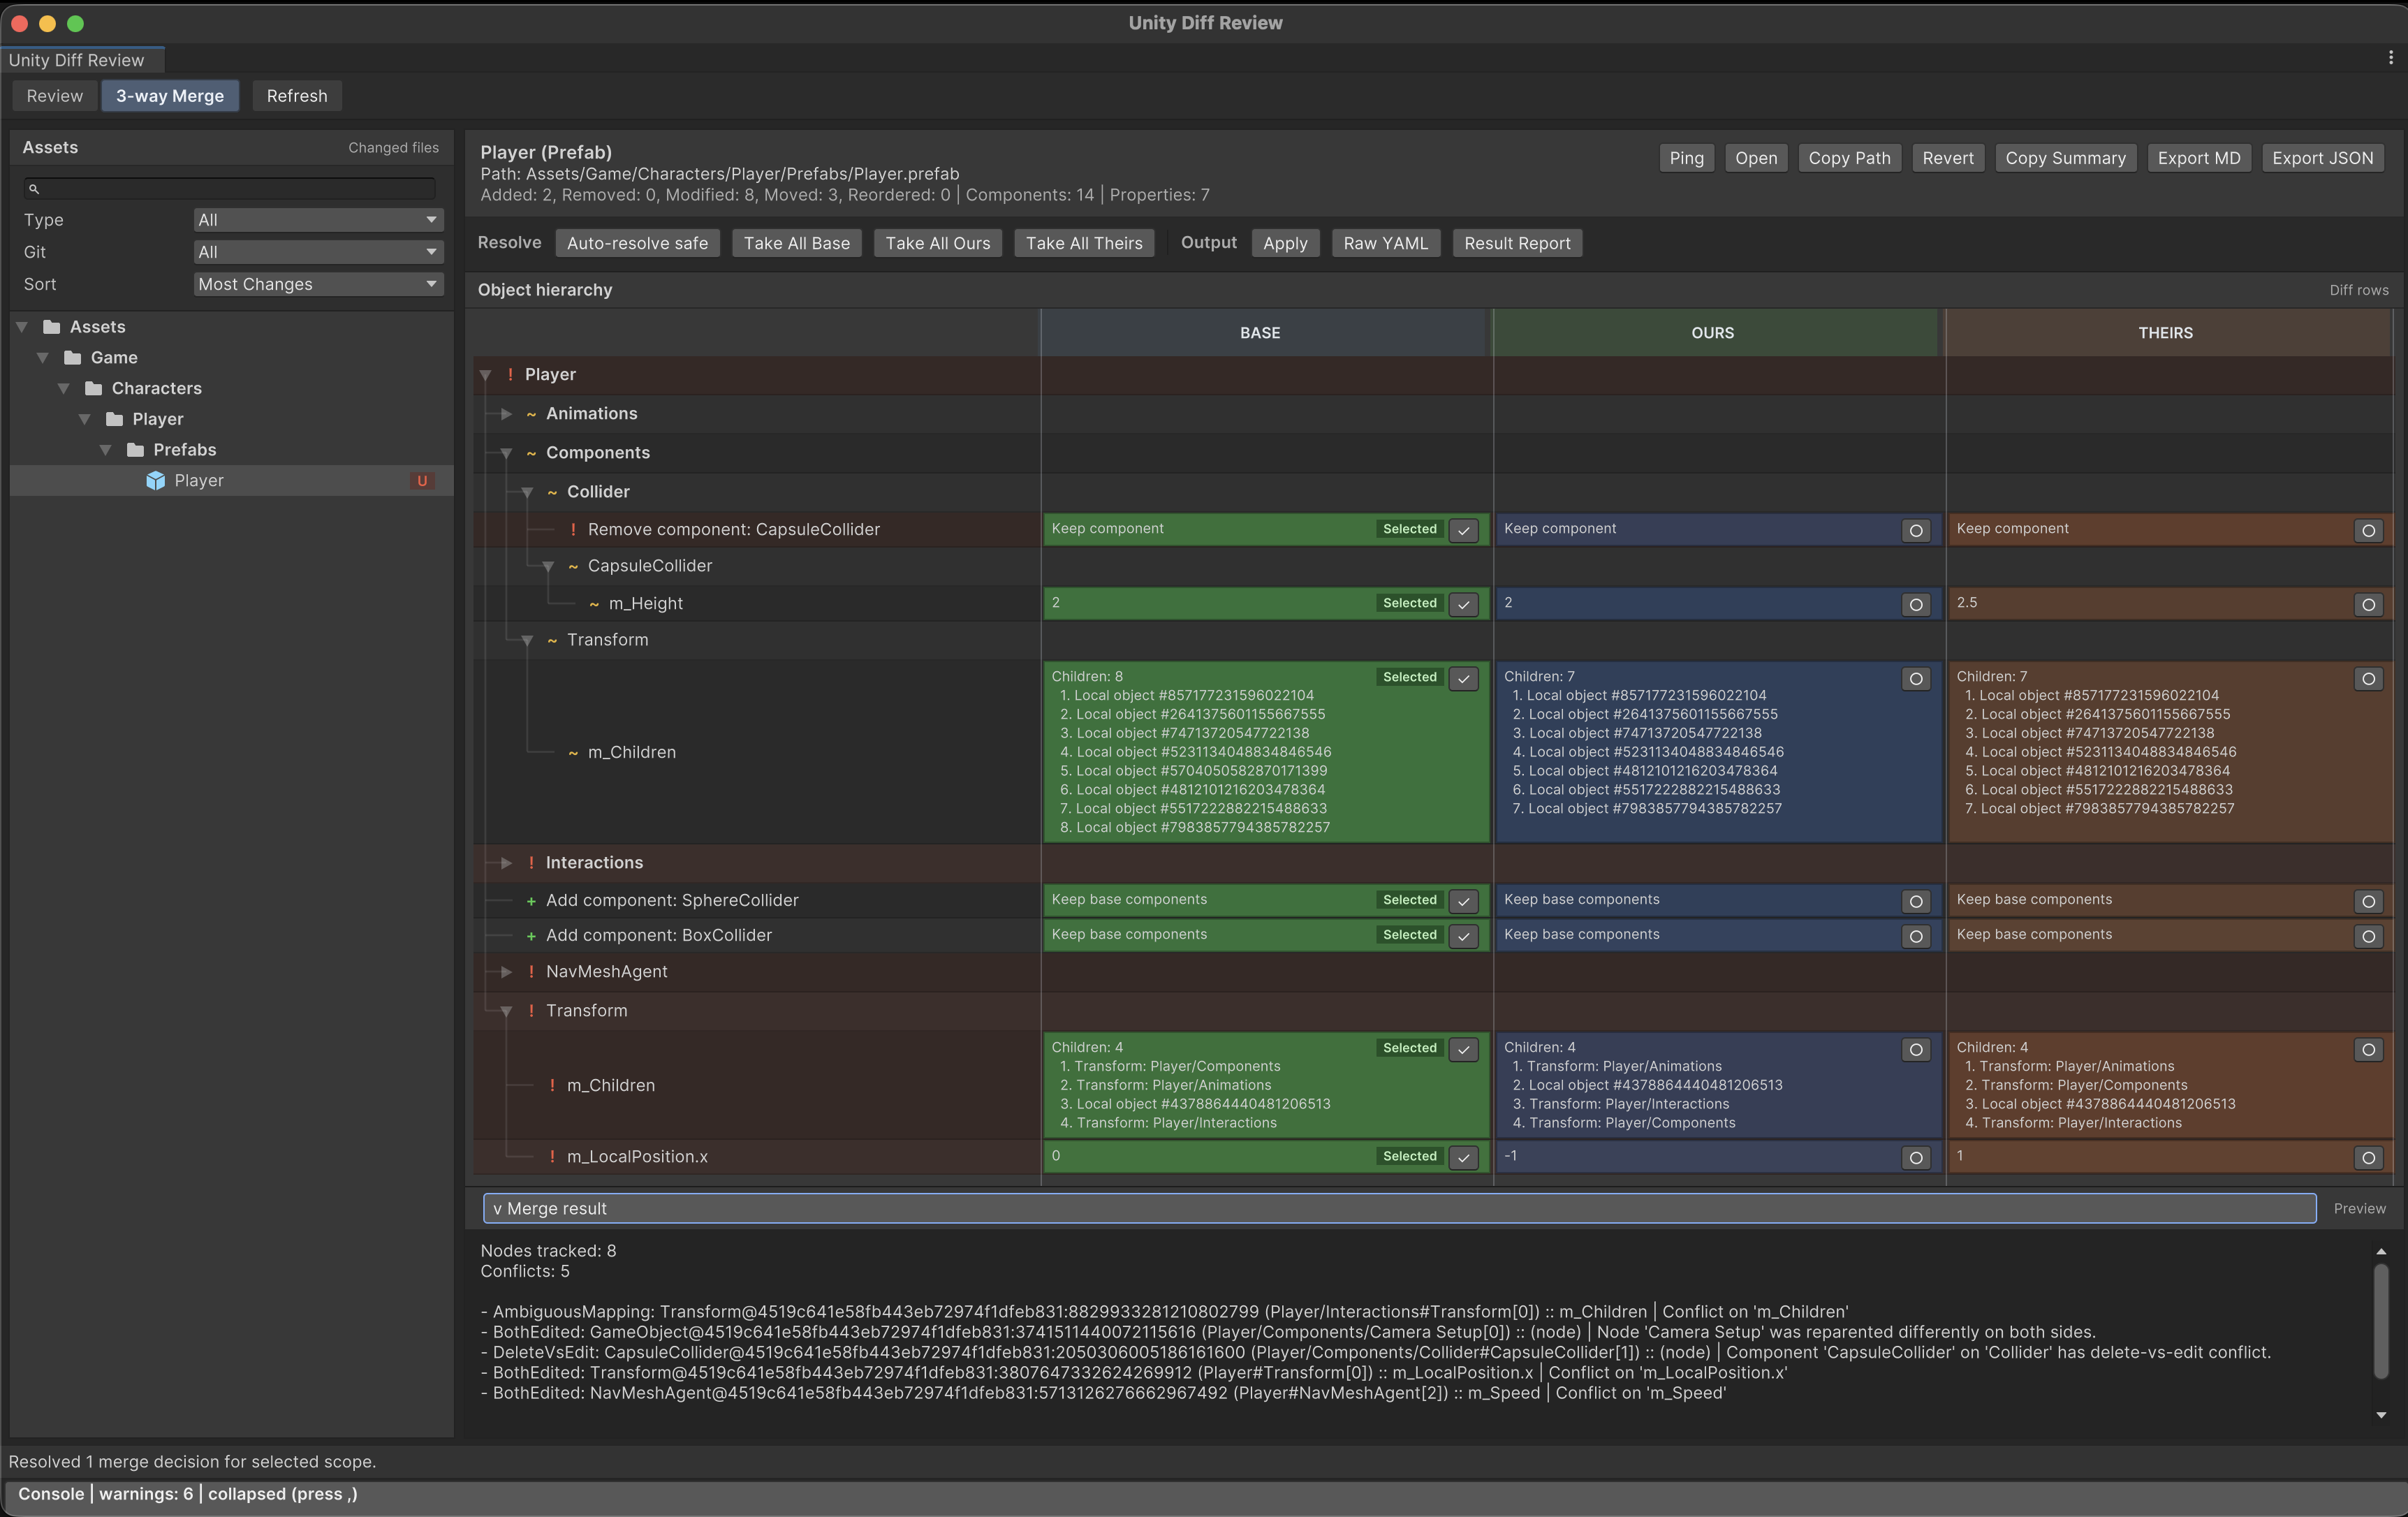Collapse the Merge result section
Image resolution: width=2408 pixels, height=1517 pixels.
point(1399,1208)
